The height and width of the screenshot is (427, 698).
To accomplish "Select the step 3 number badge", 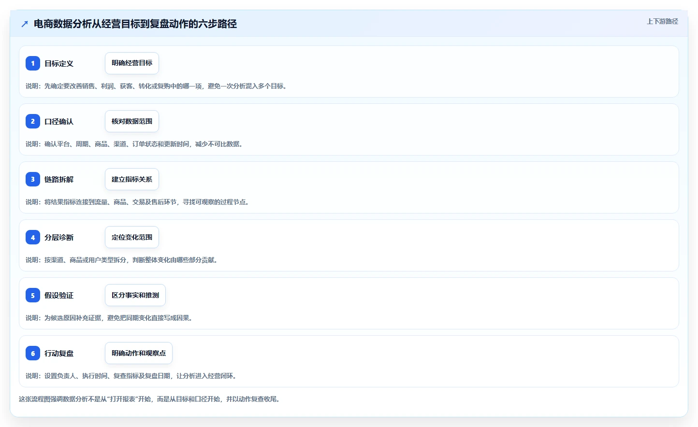I will coord(33,179).
